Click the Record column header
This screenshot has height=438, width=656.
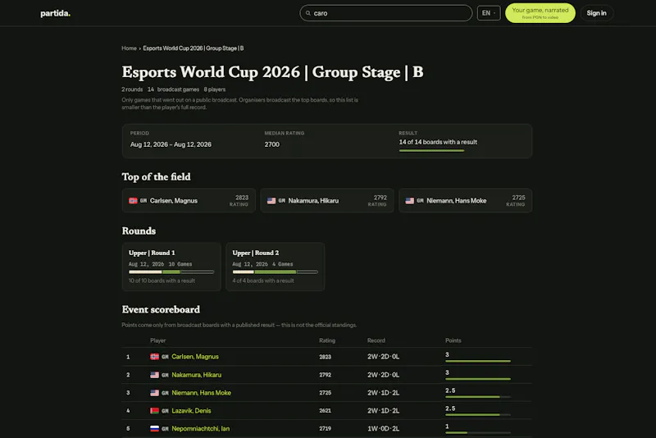point(376,340)
